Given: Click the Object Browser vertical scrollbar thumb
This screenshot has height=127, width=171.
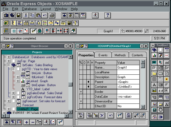Looking at the screenshot, I should (x=70, y=84).
